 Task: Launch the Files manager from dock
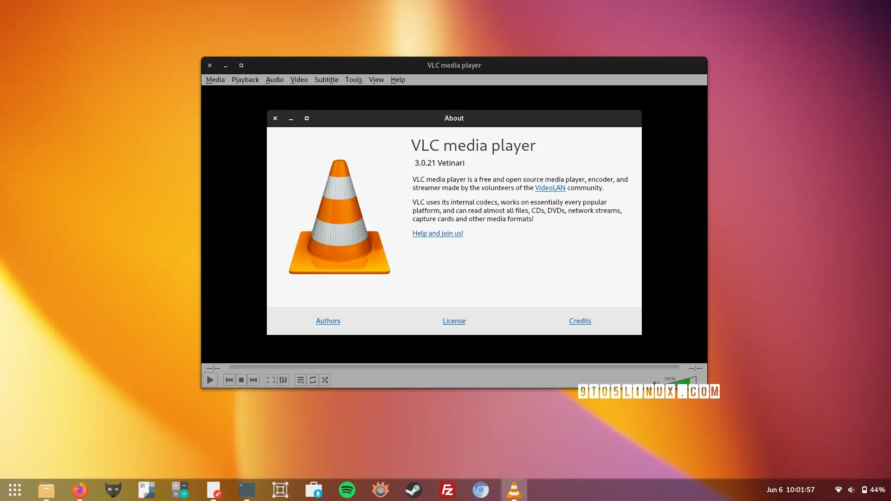tap(46, 490)
